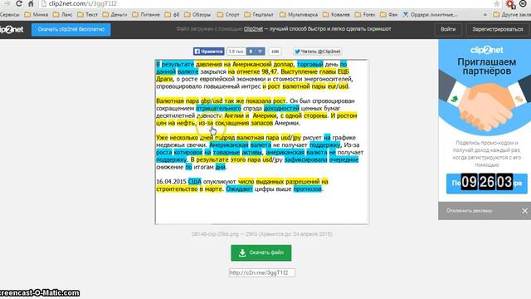Open the uploaded highlighted text screenshot
531x299 pixels.
(262, 142)
